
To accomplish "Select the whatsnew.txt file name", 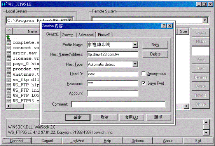I will [x=26, y=75].
